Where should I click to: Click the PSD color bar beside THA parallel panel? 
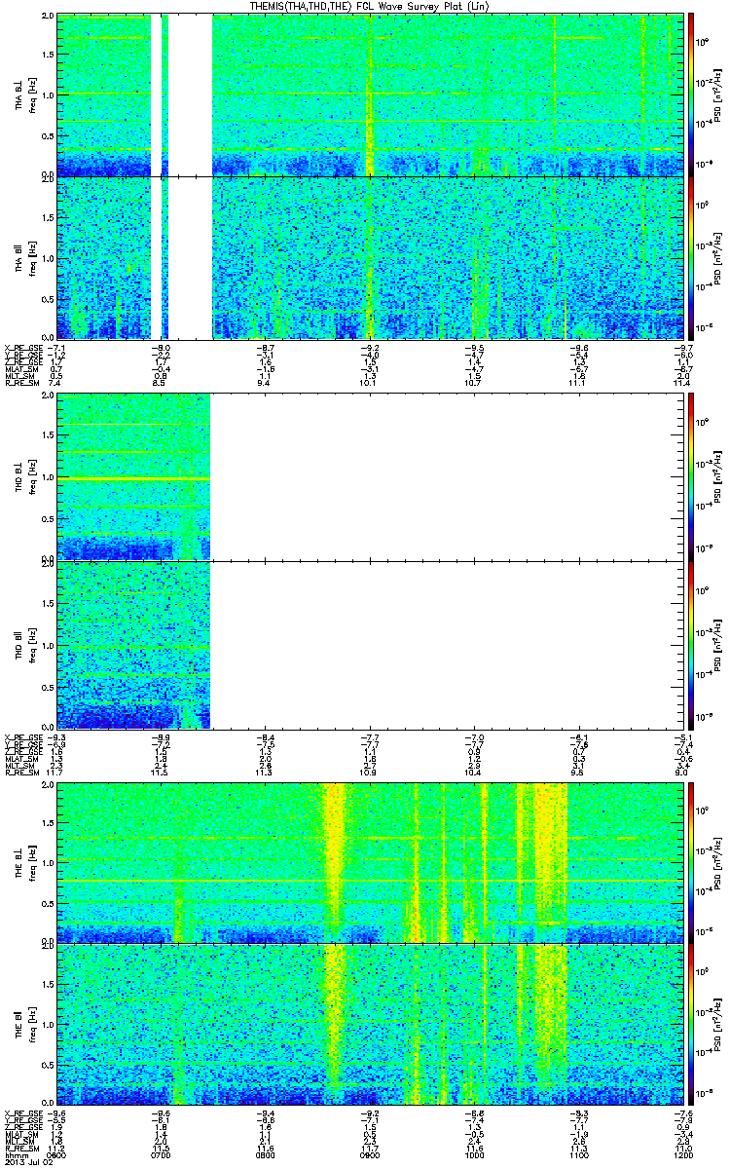click(x=691, y=256)
